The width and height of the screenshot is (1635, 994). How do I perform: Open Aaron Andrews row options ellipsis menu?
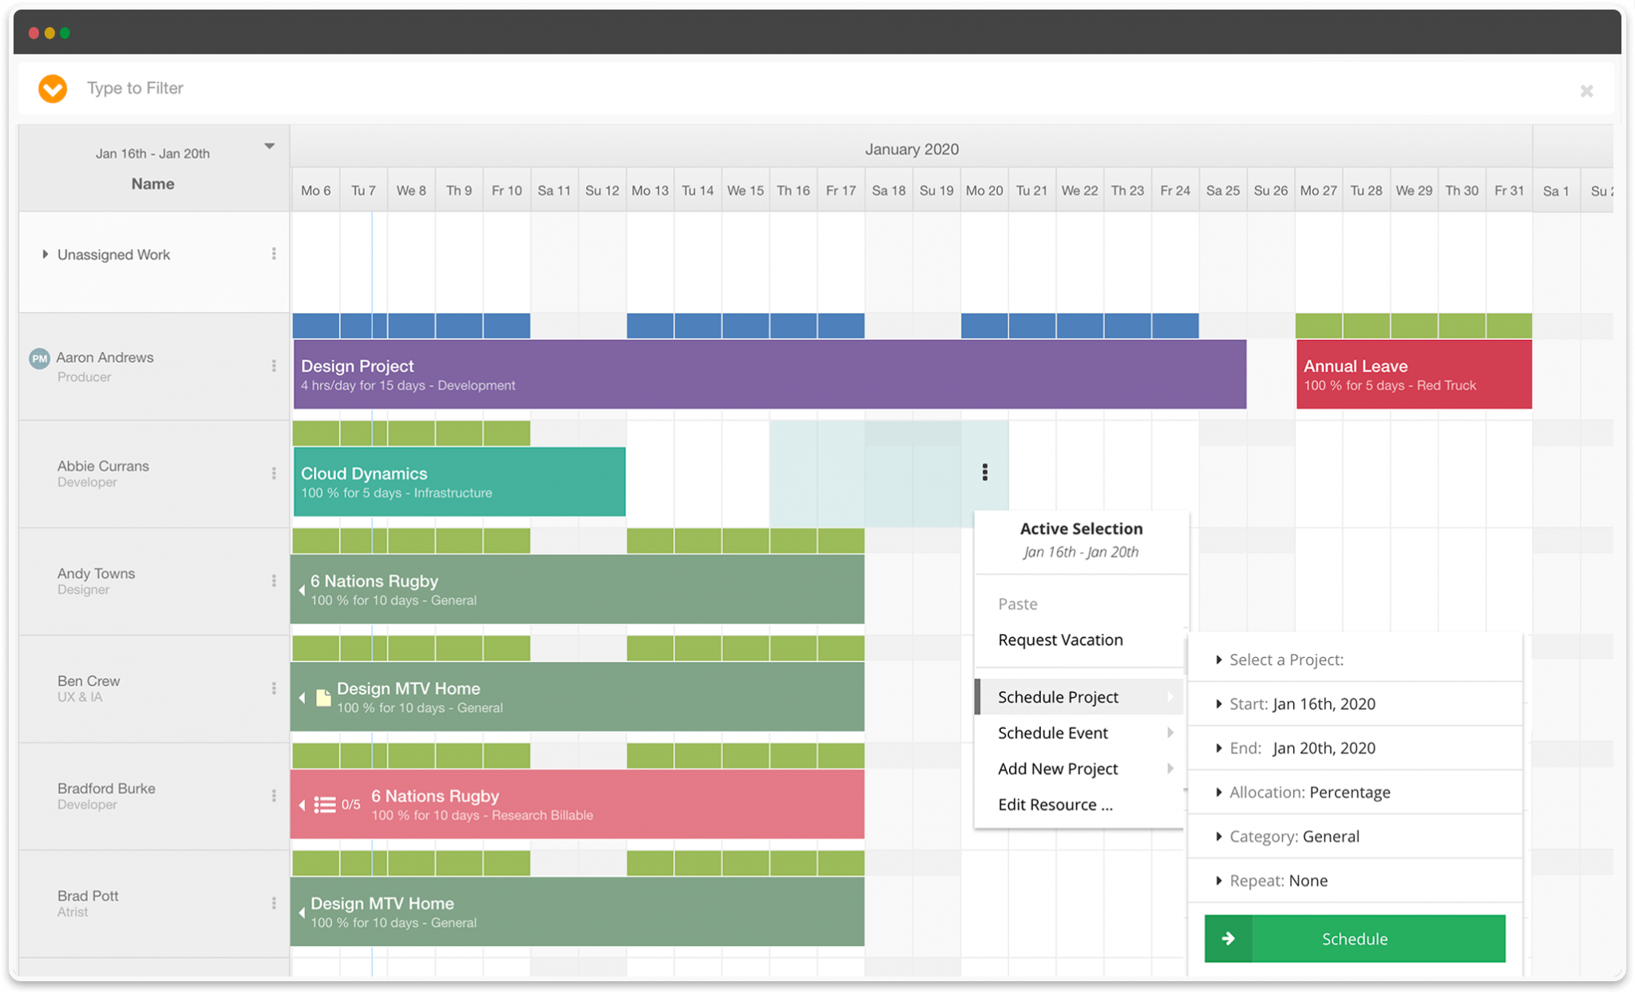[274, 366]
